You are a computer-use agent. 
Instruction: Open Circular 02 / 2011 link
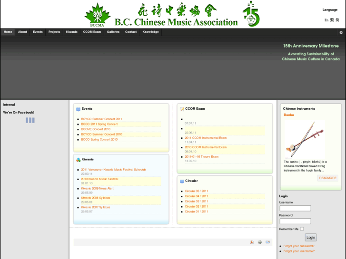point(197,207)
